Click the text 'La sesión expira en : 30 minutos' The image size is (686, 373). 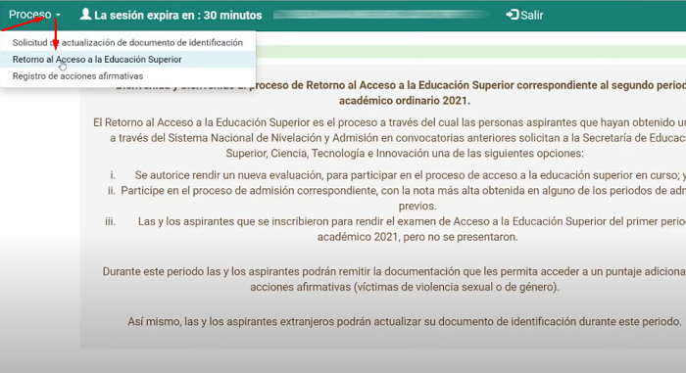point(178,16)
